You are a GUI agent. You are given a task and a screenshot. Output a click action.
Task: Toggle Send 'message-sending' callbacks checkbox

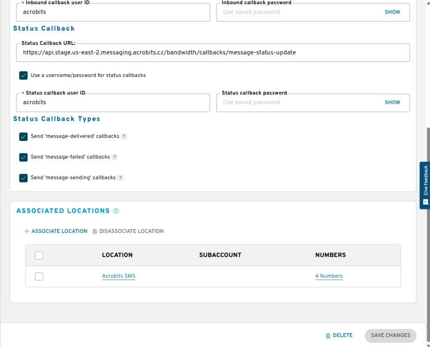click(x=24, y=178)
